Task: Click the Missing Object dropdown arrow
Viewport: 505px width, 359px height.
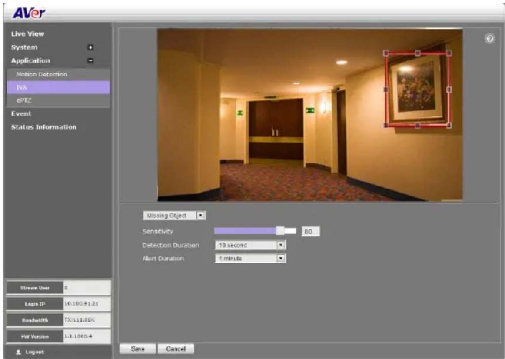Action: (x=201, y=216)
